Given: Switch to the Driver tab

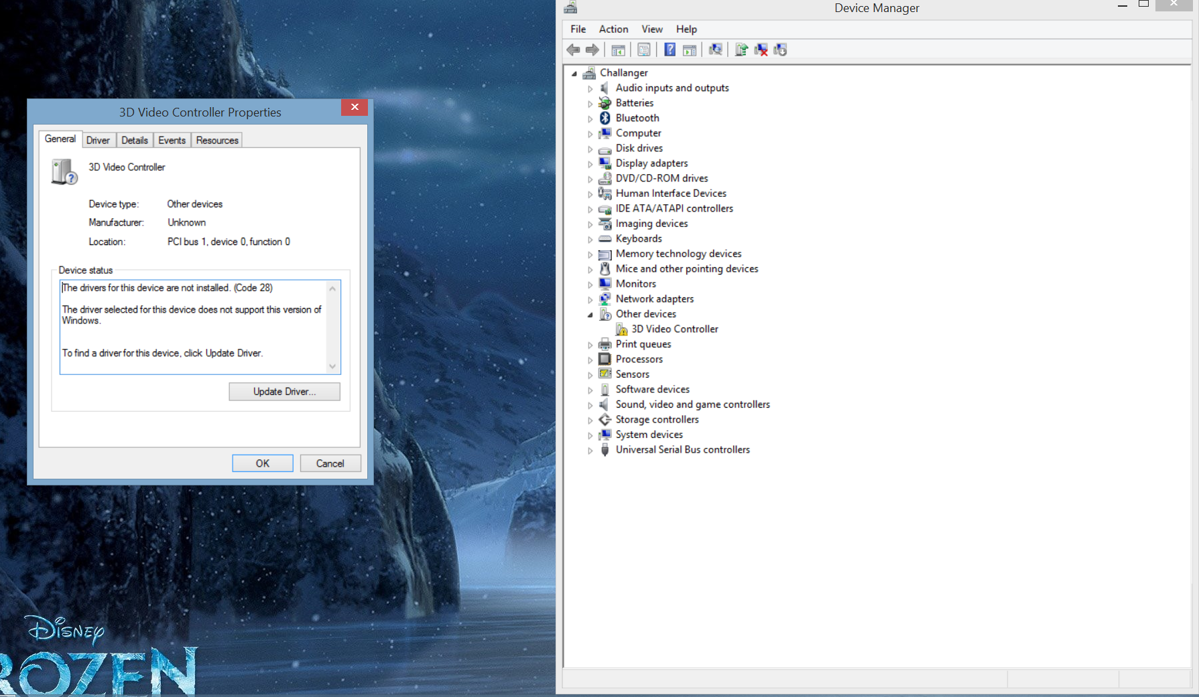Looking at the screenshot, I should (98, 140).
